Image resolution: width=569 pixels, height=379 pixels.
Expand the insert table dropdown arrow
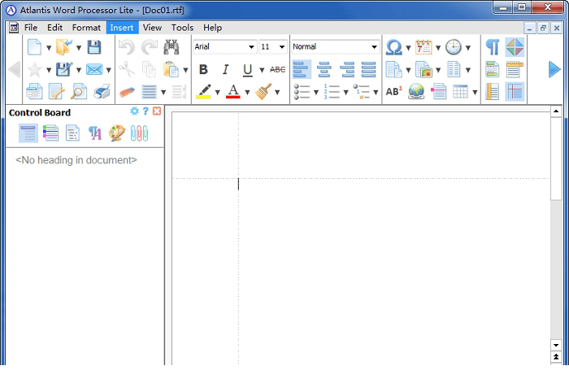[475, 92]
